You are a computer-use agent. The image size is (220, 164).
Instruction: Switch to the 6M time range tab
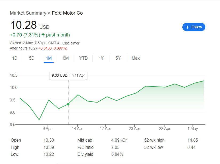click(x=66, y=58)
